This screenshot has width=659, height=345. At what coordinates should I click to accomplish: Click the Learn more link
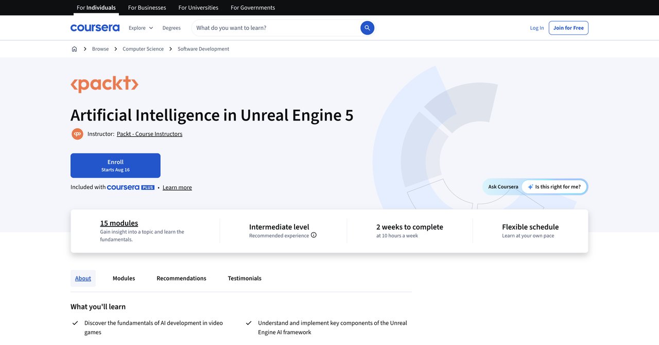click(177, 187)
